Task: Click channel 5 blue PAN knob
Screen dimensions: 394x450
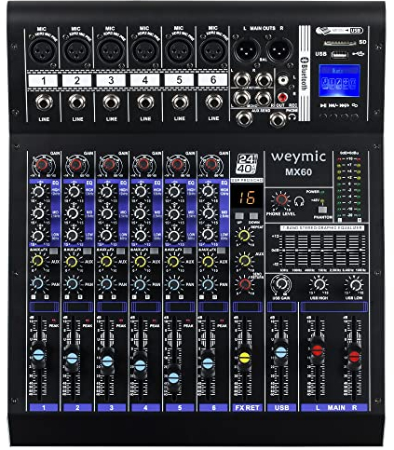Action: (x=173, y=284)
